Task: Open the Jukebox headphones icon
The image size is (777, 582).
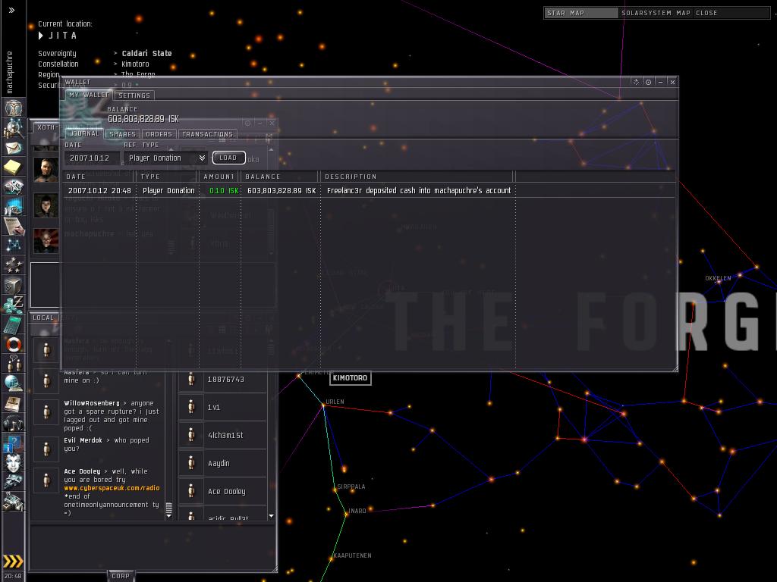Action: [14, 423]
